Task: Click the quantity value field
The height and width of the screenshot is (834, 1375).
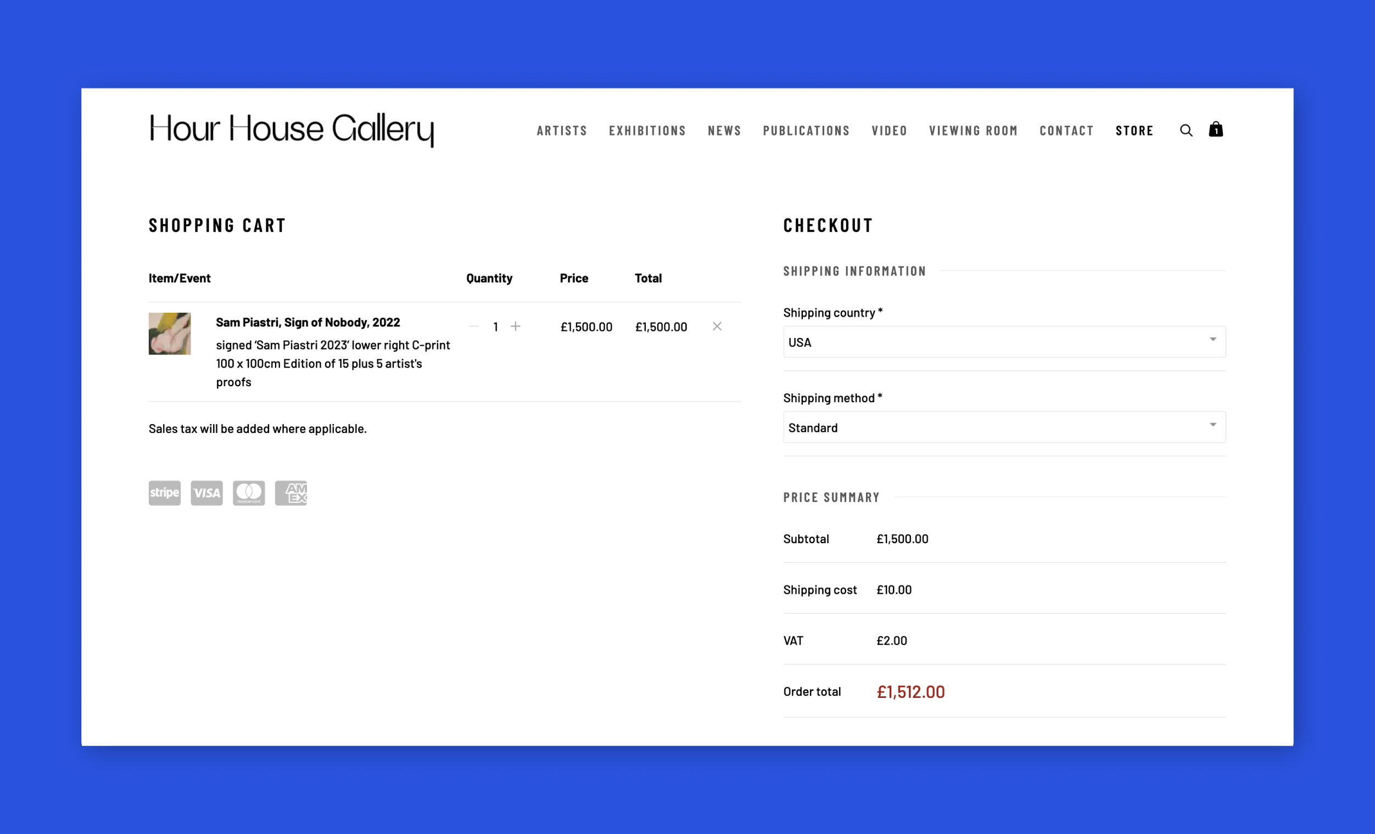Action: point(495,326)
